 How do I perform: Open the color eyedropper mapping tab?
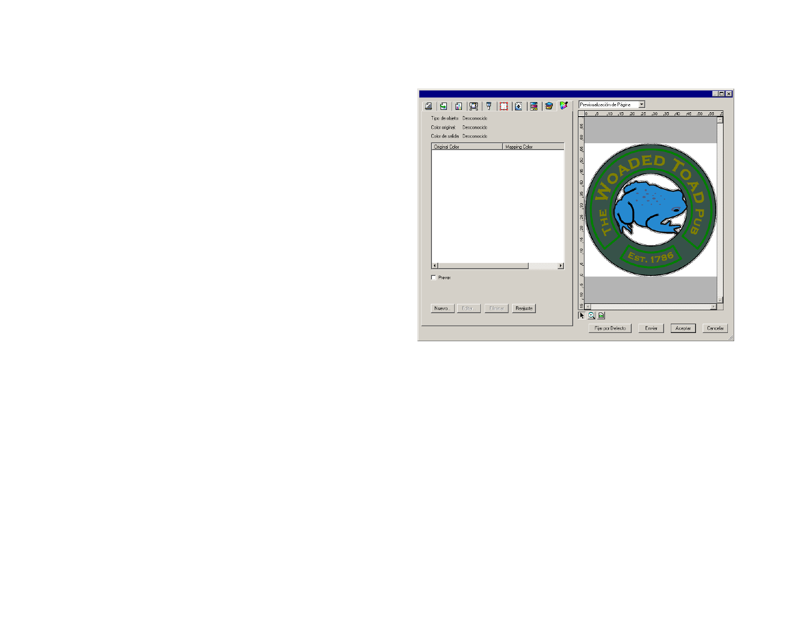coord(563,105)
